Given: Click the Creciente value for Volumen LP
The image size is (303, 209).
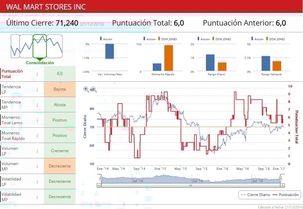Looking at the screenshot, I should point(60,151).
